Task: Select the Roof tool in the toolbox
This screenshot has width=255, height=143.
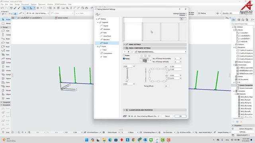Action: coord(6,47)
